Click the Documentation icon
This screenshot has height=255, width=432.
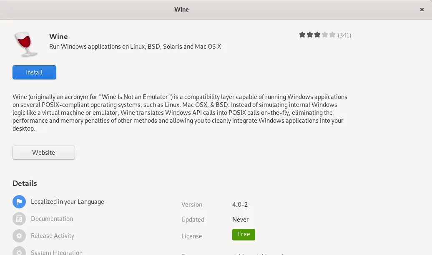click(19, 219)
